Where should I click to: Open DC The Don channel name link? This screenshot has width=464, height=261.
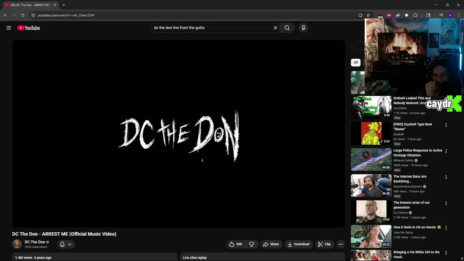[35, 242]
